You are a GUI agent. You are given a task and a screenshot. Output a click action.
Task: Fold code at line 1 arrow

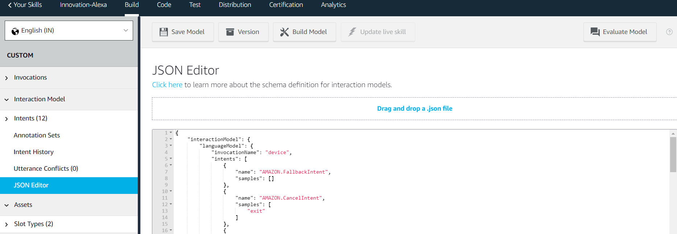coord(171,133)
